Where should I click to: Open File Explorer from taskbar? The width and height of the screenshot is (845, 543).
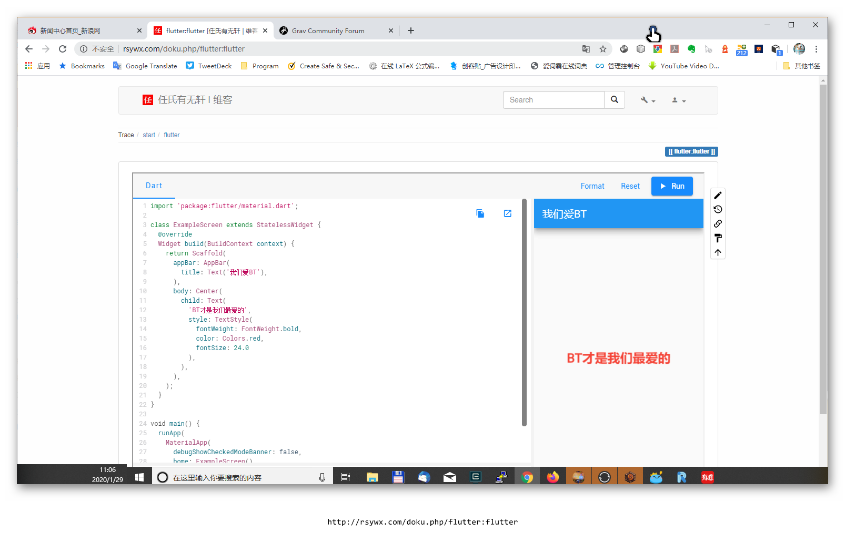tap(373, 477)
